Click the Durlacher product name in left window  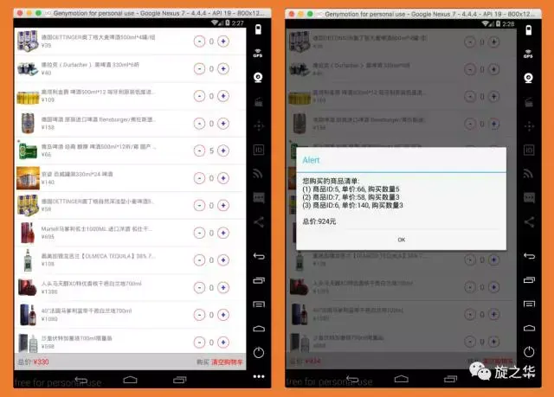(90, 65)
